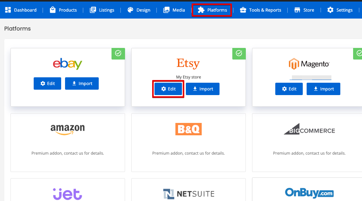Image resolution: width=362 pixels, height=201 pixels.
Task: Click the redacted Magento store name link
Action: (x=311, y=78)
